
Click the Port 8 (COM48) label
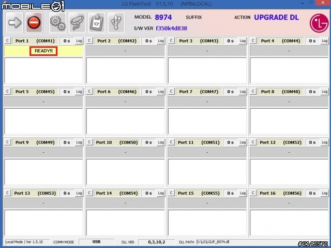coord(280,92)
